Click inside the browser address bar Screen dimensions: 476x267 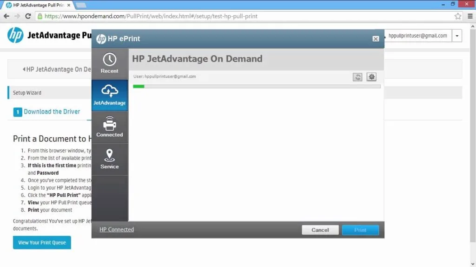[186, 15]
